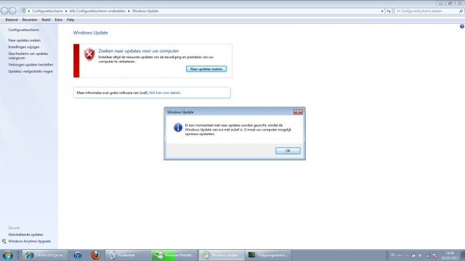Open the Beeld menu

pyautogui.click(x=46, y=20)
